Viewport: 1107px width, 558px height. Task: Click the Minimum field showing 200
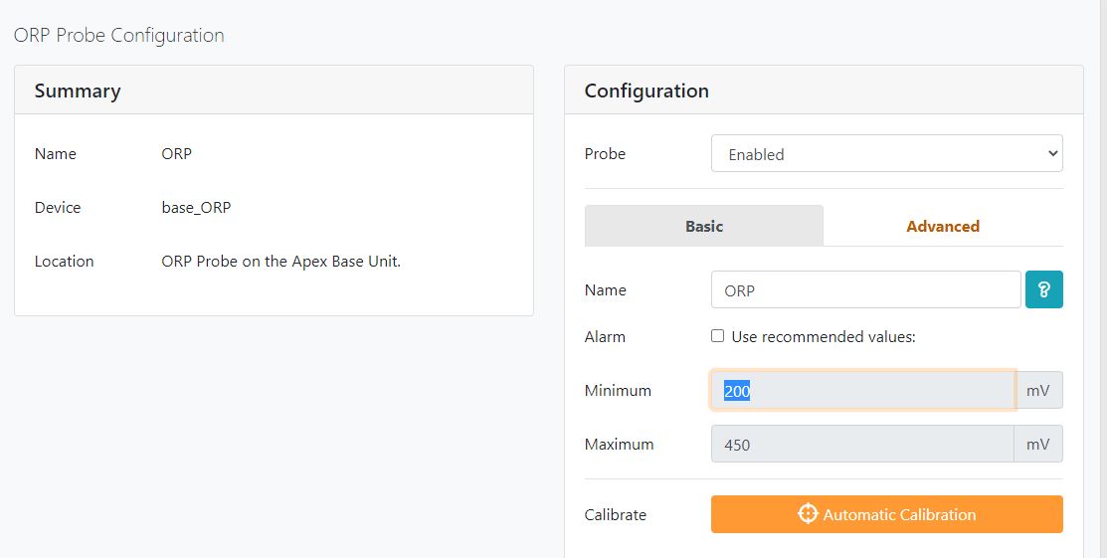[x=862, y=390]
